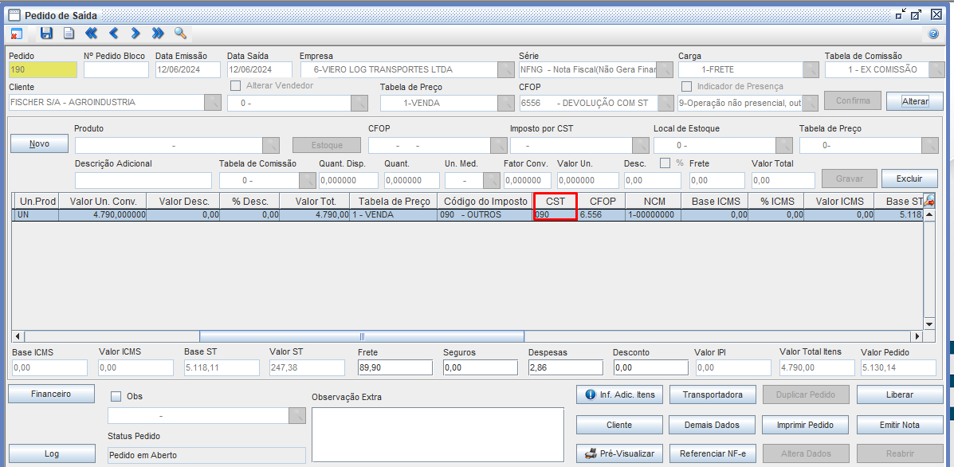Open help with the blue question mark icon

[x=932, y=34]
